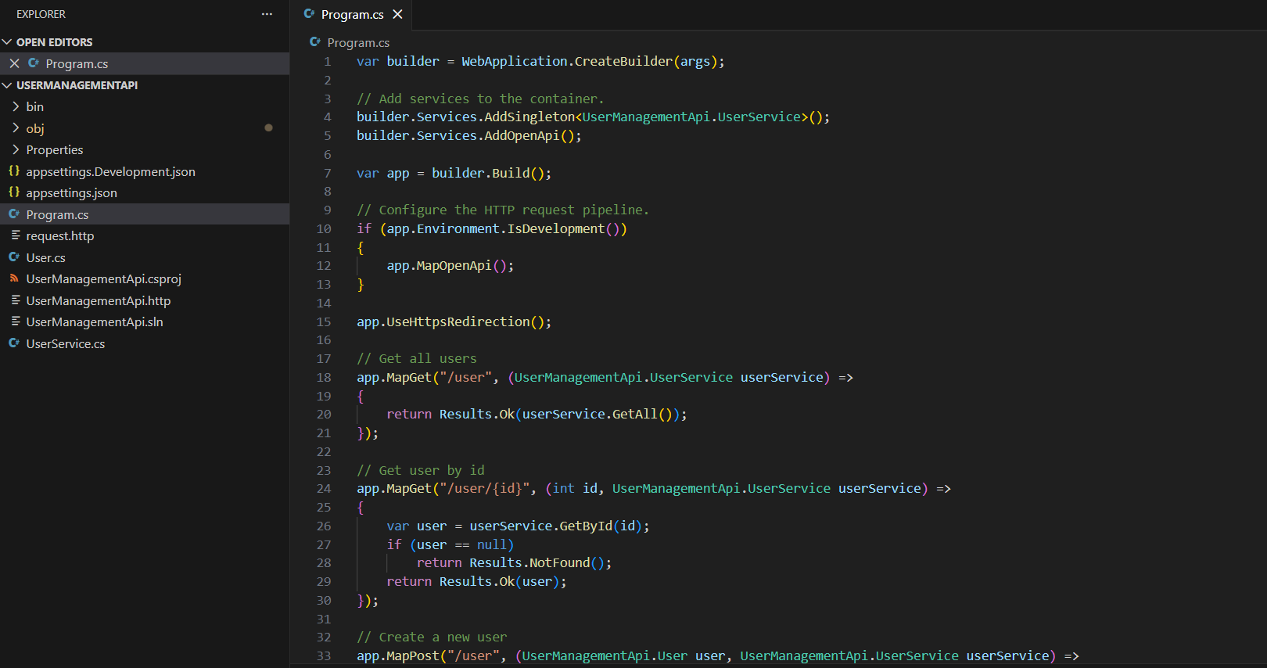
Task: Open appsettings.Development.json file
Action: tap(110, 171)
